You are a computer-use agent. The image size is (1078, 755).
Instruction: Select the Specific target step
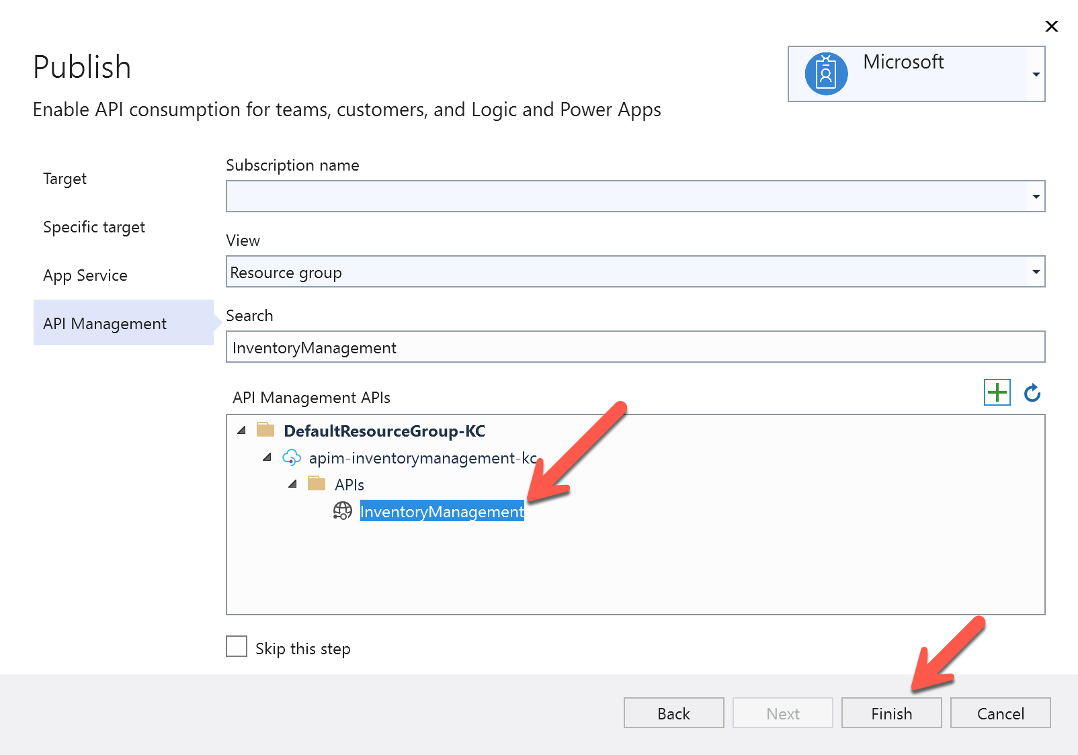[x=93, y=227]
